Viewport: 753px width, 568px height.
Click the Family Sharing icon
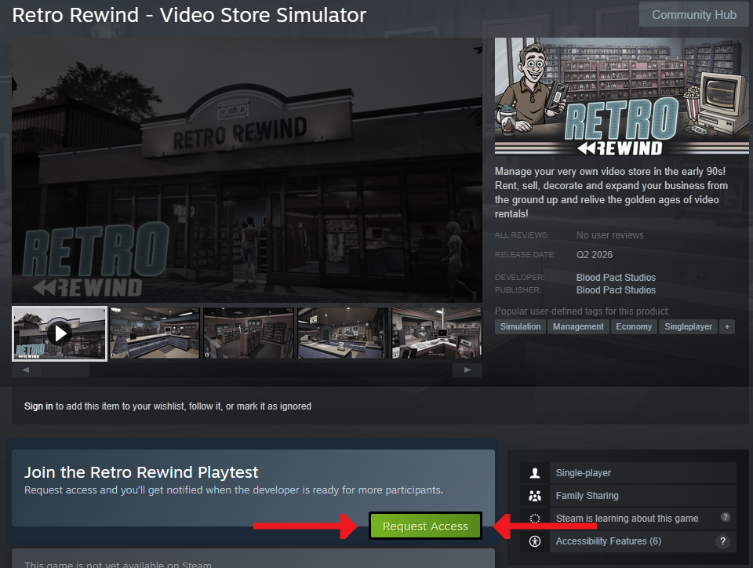[x=534, y=496]
